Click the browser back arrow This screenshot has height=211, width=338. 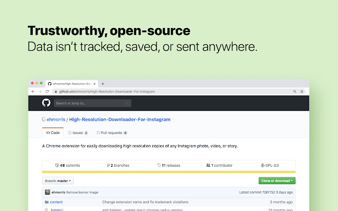(x=33, y=91)
